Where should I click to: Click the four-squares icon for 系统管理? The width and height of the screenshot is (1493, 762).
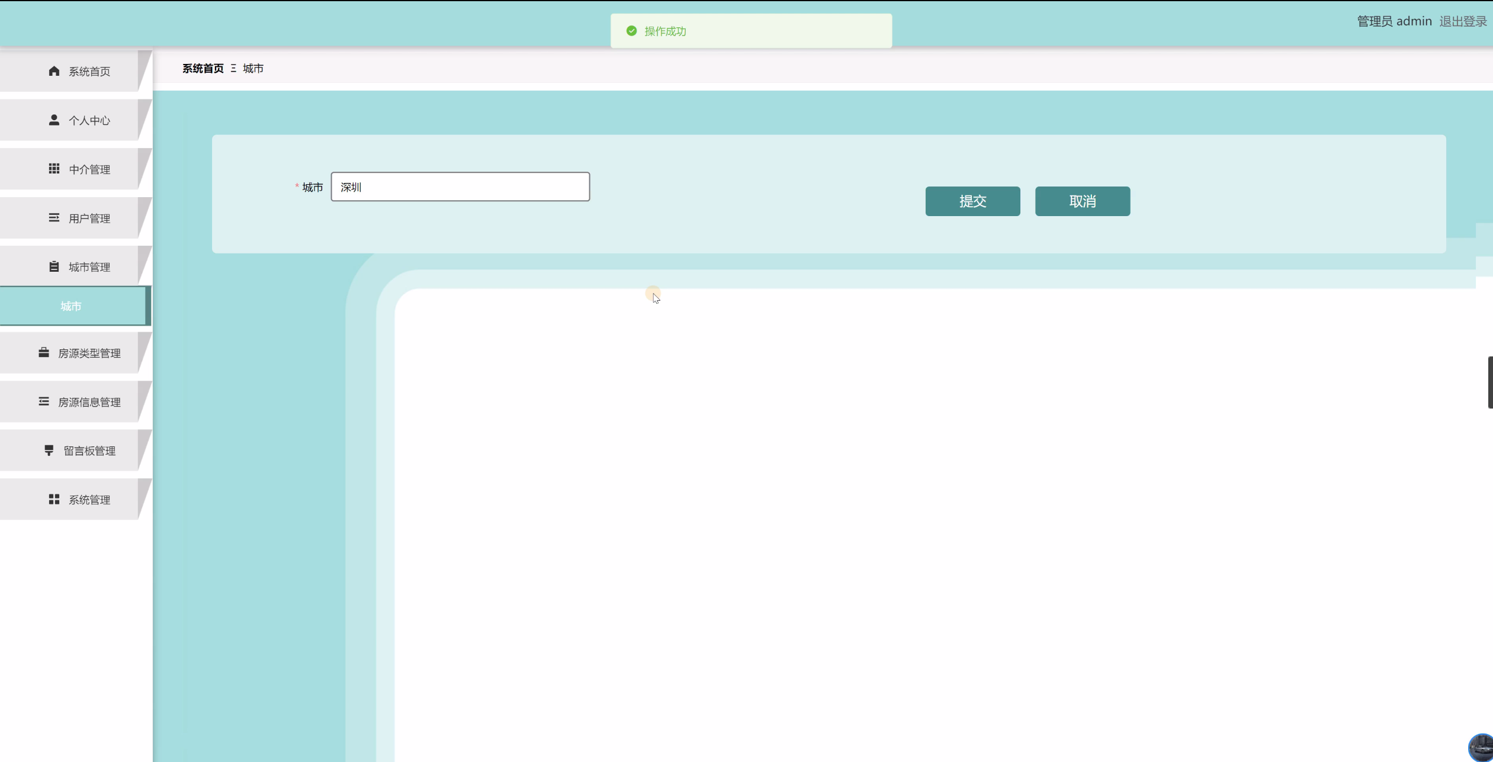tap(54, 499)
